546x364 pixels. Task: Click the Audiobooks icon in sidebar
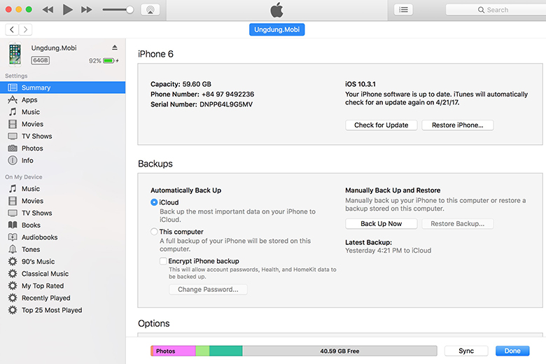13,237
